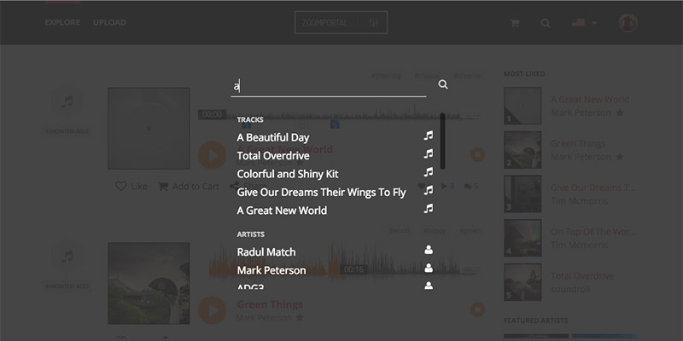Open the Explore menu
The height and width of the screenshot is (341, 683).
[62, 23]
